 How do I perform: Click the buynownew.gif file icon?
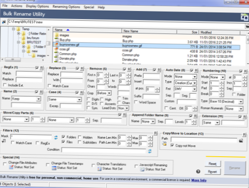[x=57, y=44]
